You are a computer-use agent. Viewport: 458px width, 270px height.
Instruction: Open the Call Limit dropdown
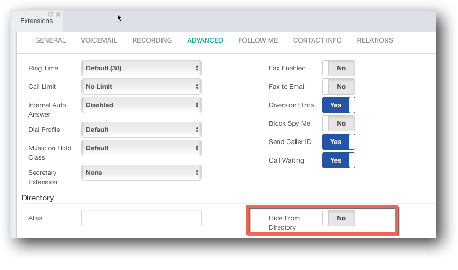click(142, 87)
